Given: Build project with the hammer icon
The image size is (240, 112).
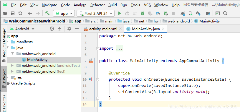Looking at the screenshot, I should click(47, 13).
